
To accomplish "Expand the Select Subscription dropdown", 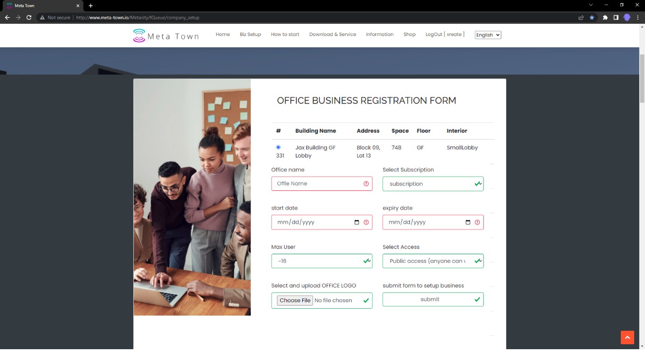I will pyautogui.click(x=433, y=184).
